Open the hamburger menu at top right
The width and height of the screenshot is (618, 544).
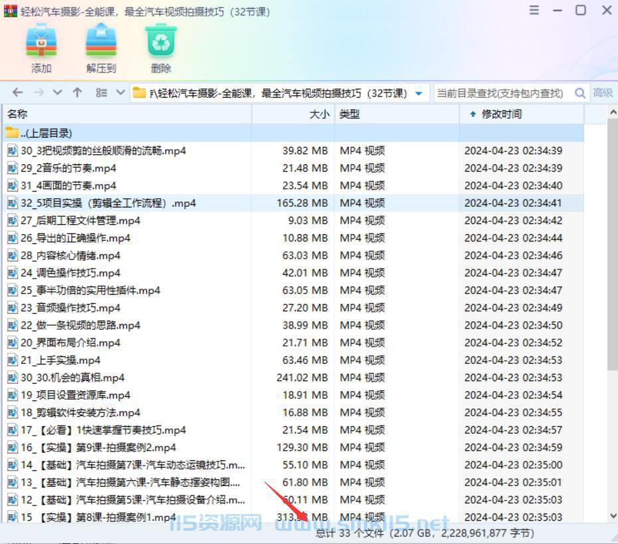(x=534, y=10)
